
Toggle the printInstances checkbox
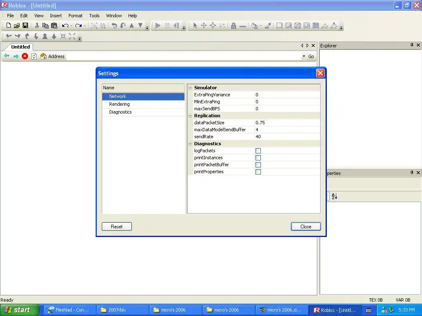tap(258, 158)
